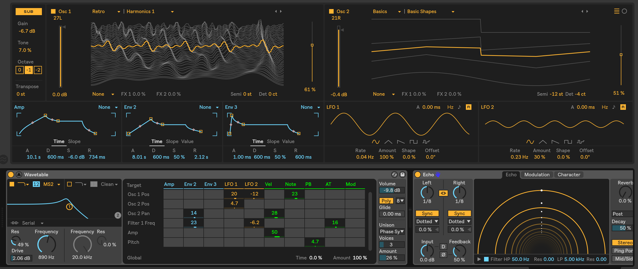Switch to Echo's Modulation tab
The width and height of the screenshot is (638, 269).
pos(537,175)
